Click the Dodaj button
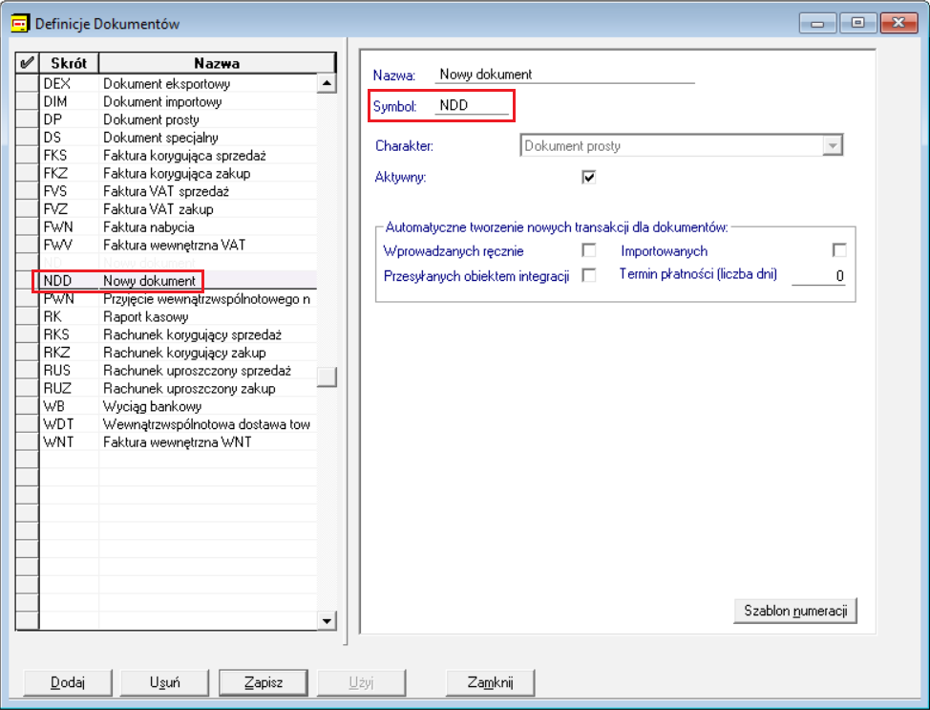930x710 pixels. pyautogui.click(x=68, y=682)
